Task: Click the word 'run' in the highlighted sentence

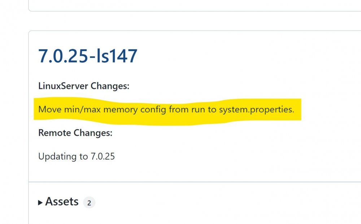Action: point(198,110)
